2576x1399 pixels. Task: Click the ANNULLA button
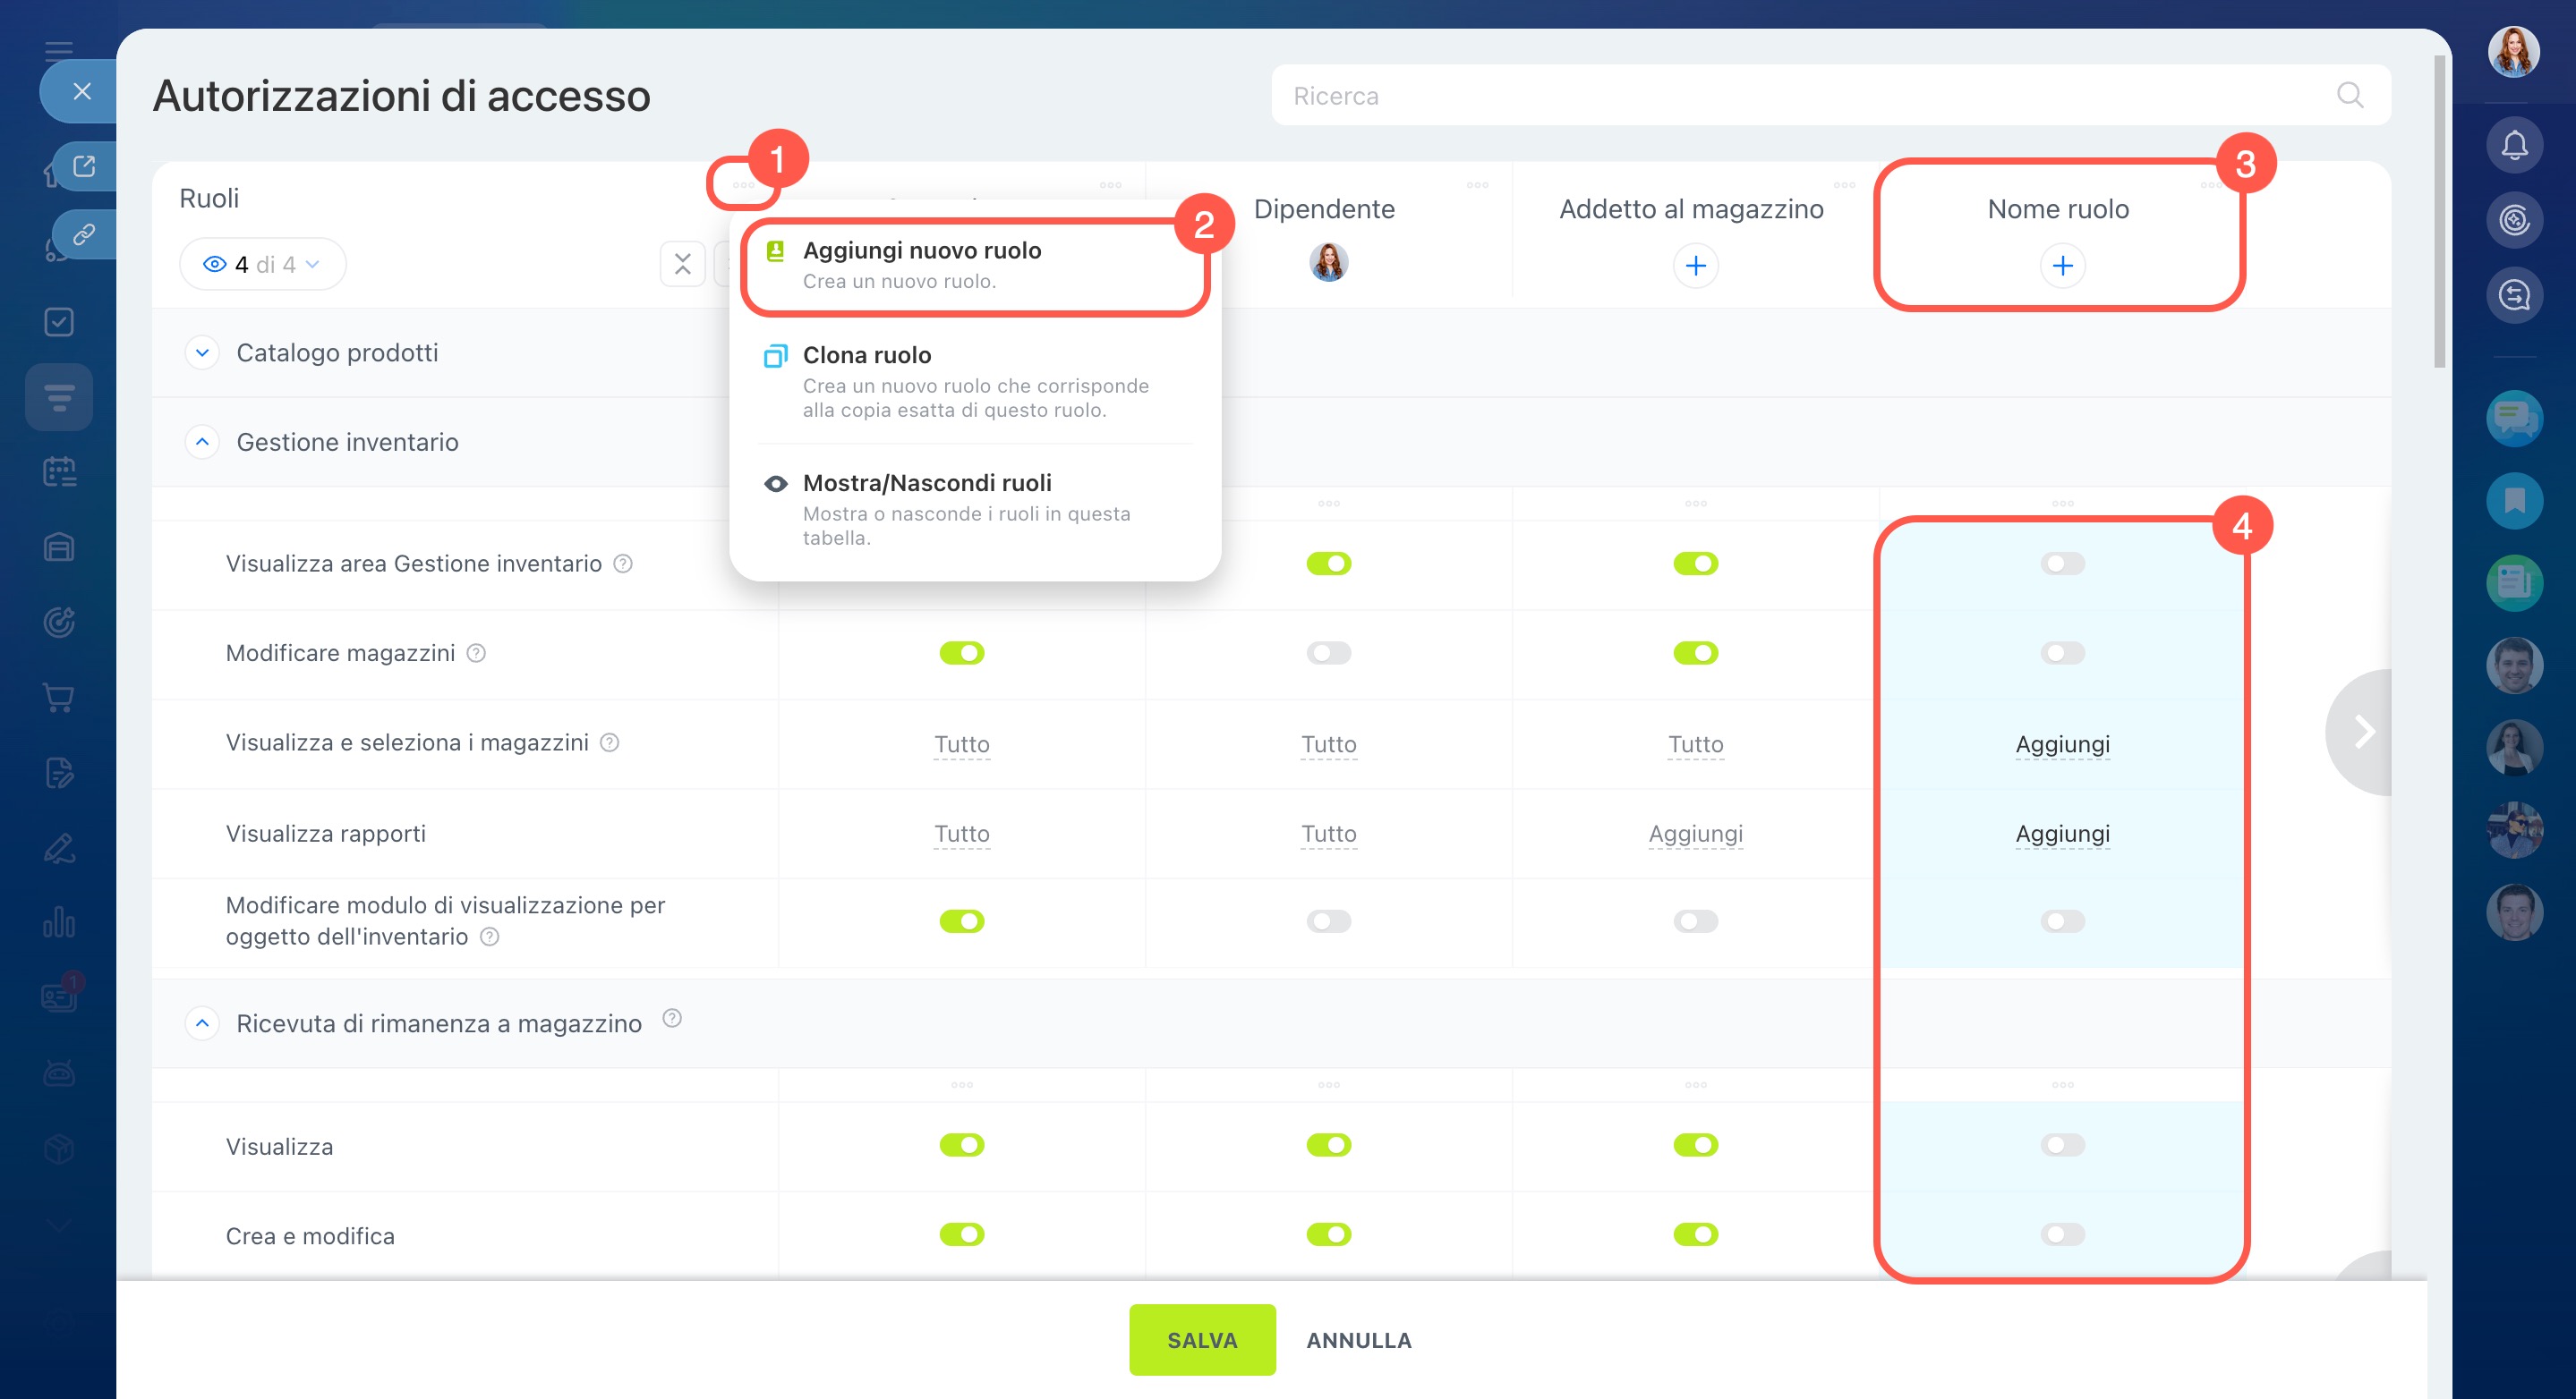click(x=1358, y=1340)
